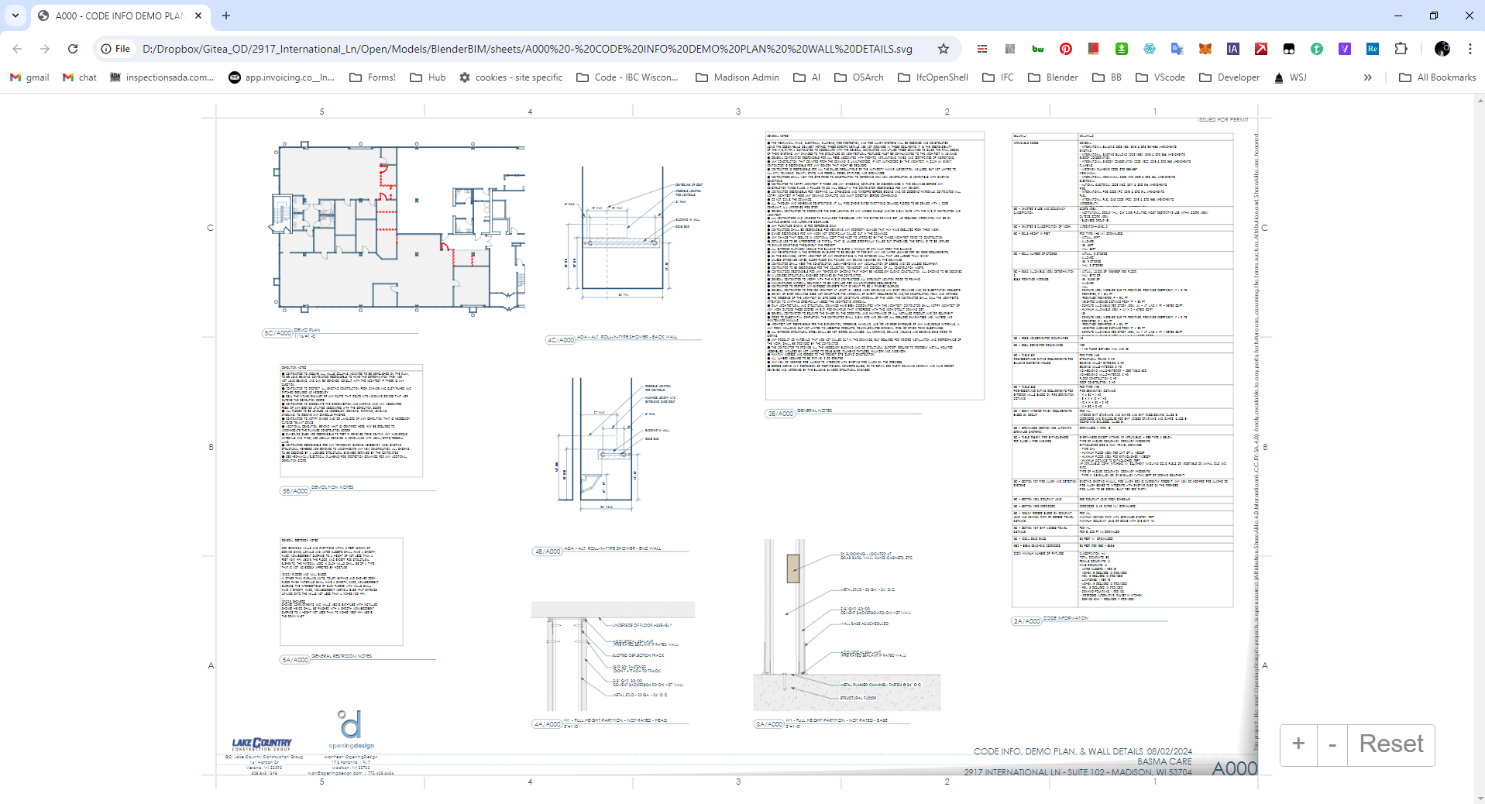The width and height of the screenshot is (1485, 804).
Task: Open the Chrome three-dot menu
Action: click(x=1470, y=49)
